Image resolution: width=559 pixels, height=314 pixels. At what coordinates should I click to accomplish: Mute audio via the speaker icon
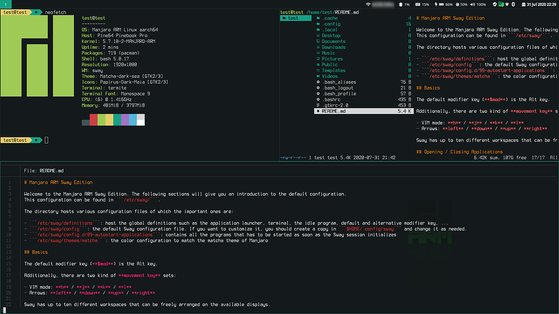(473, 4)
